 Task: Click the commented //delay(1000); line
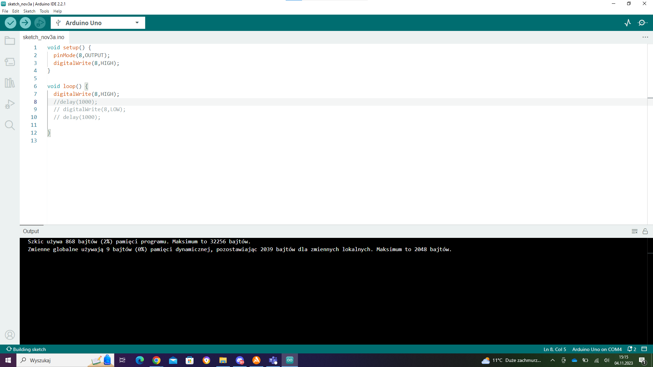75,102
